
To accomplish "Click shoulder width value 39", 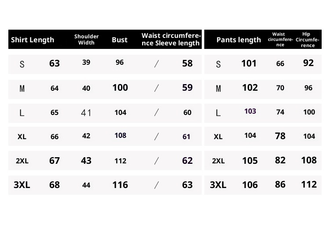I will (x=86, y=63).
